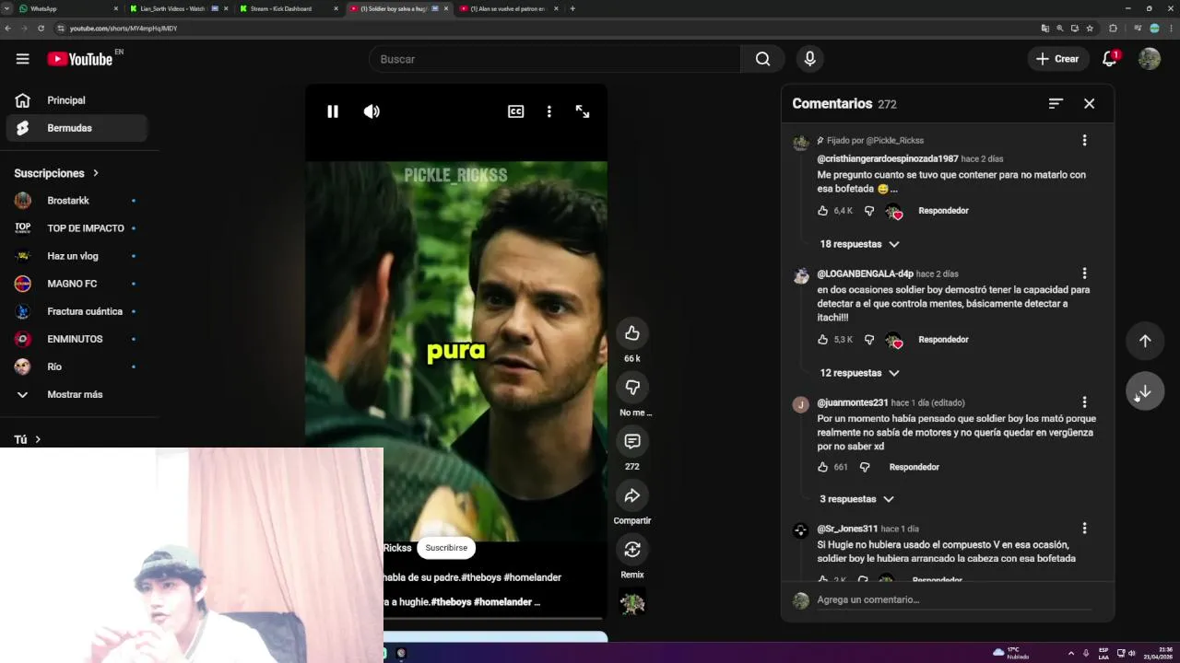Open the YouTube account avatar menu
Screen dimensions: 1180x663
point(1149,59)
